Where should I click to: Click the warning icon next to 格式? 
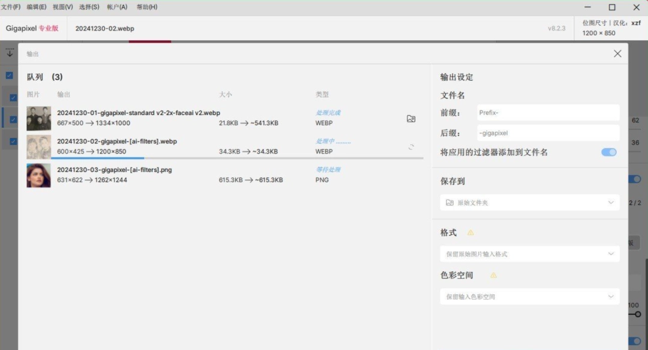(470, 233)
